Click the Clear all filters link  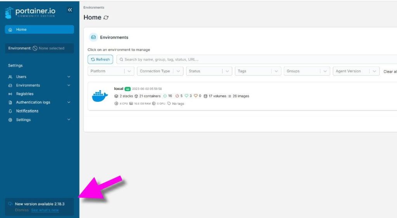pyautogui.click(x=390, y=72)
